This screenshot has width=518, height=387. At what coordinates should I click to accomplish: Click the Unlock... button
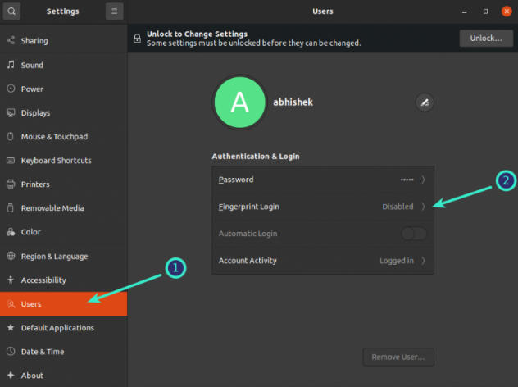click(486, 39)
